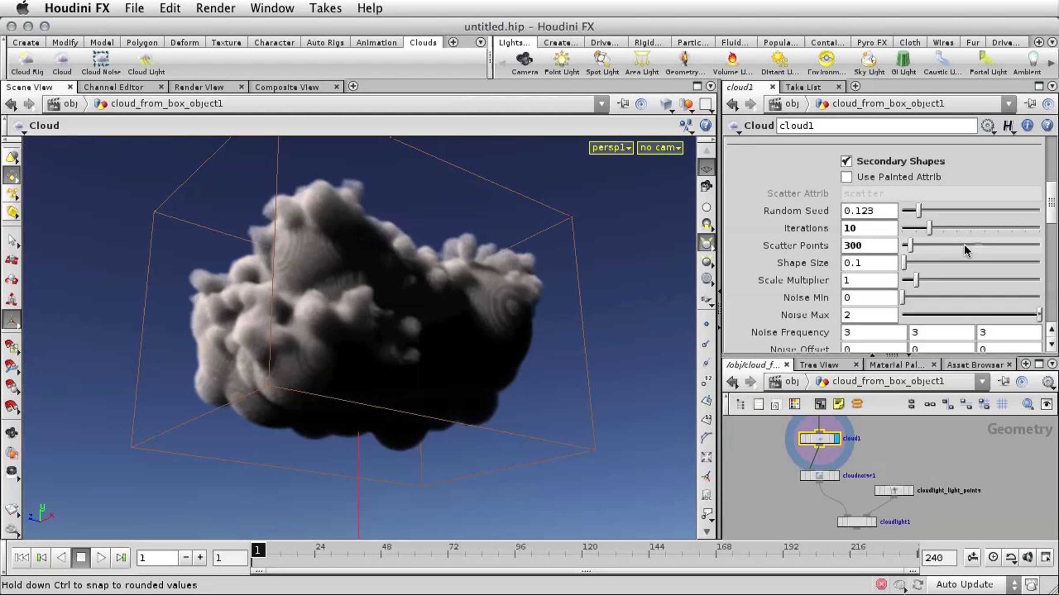
Task: Open the Window menu
Action: tap(272, 8)
